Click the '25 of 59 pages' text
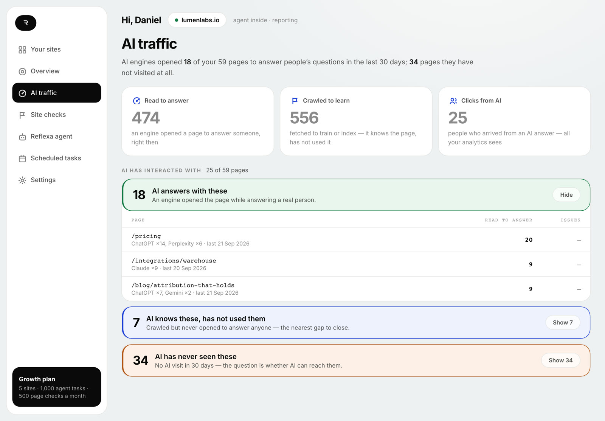This screenshot has height=421, width=605. (227, 170)
